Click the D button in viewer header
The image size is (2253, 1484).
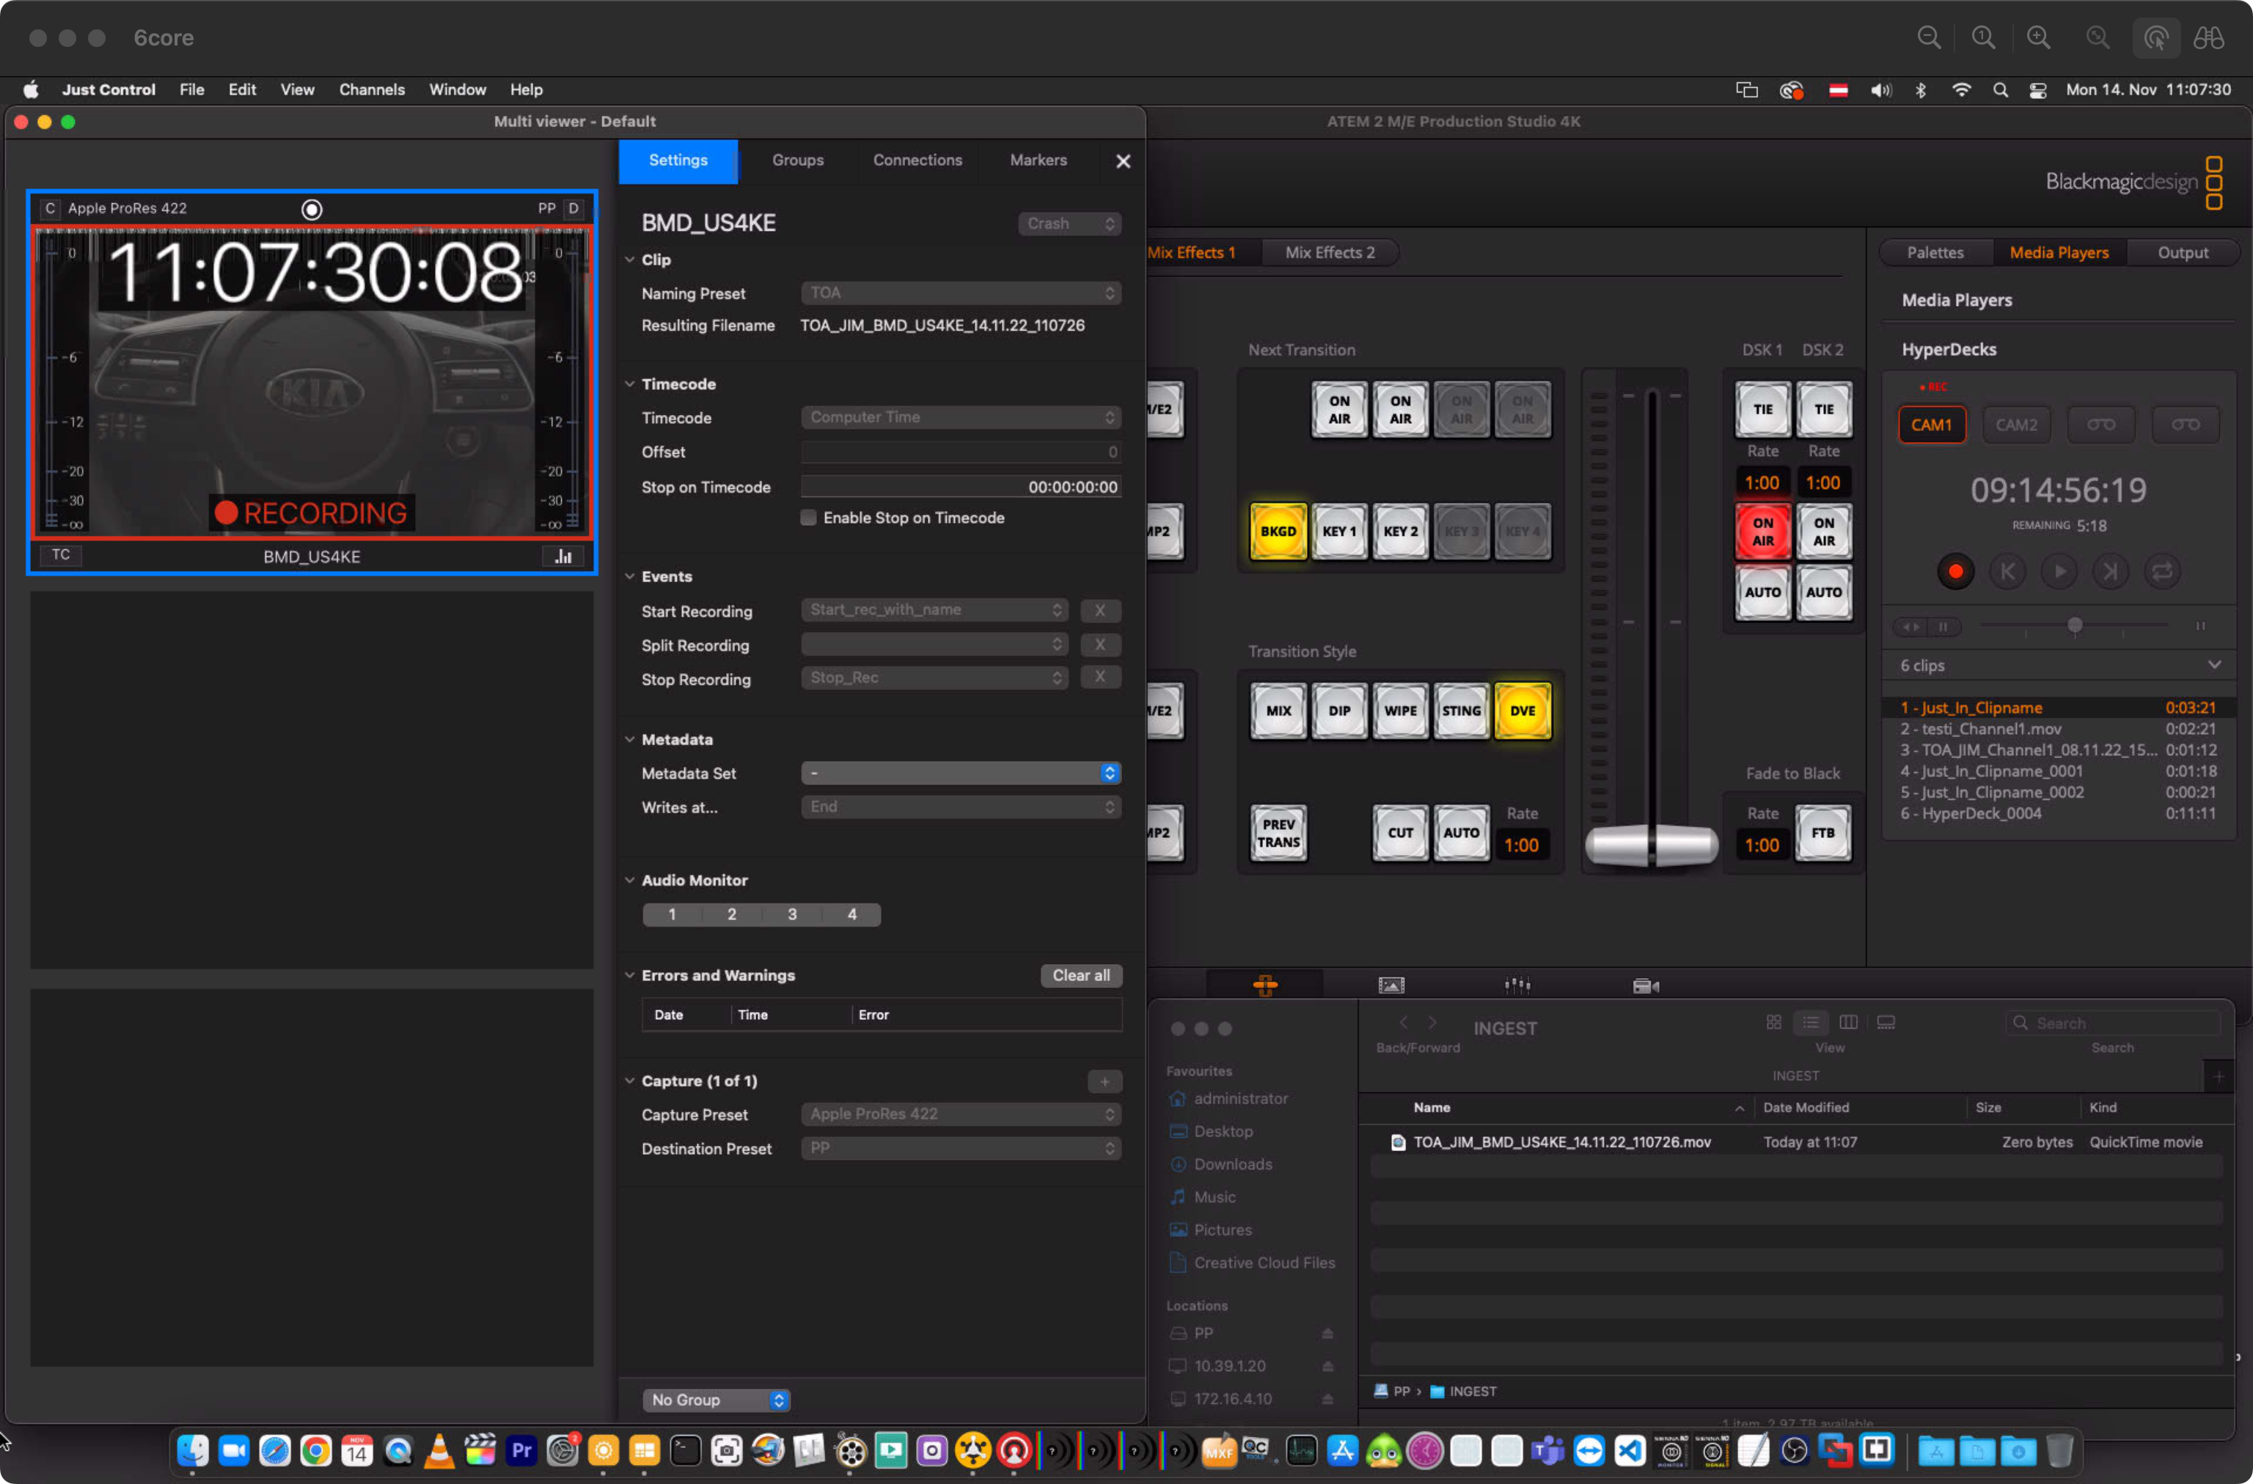[573, 208]
